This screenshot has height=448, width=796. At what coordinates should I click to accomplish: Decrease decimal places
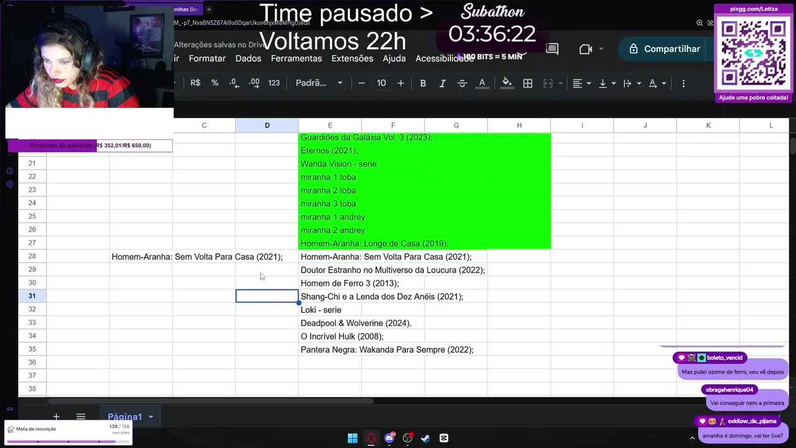pos(234,83)
